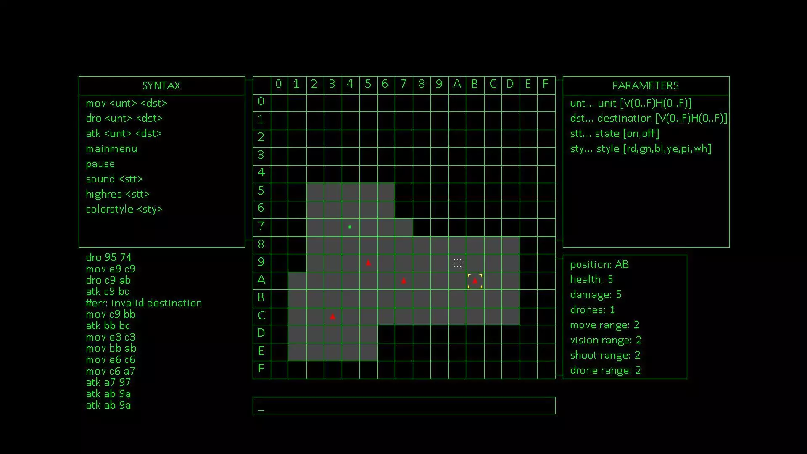807x454 pixels.
Task: Click the 'dro 95 74' history entry
Action: (108, 257)
